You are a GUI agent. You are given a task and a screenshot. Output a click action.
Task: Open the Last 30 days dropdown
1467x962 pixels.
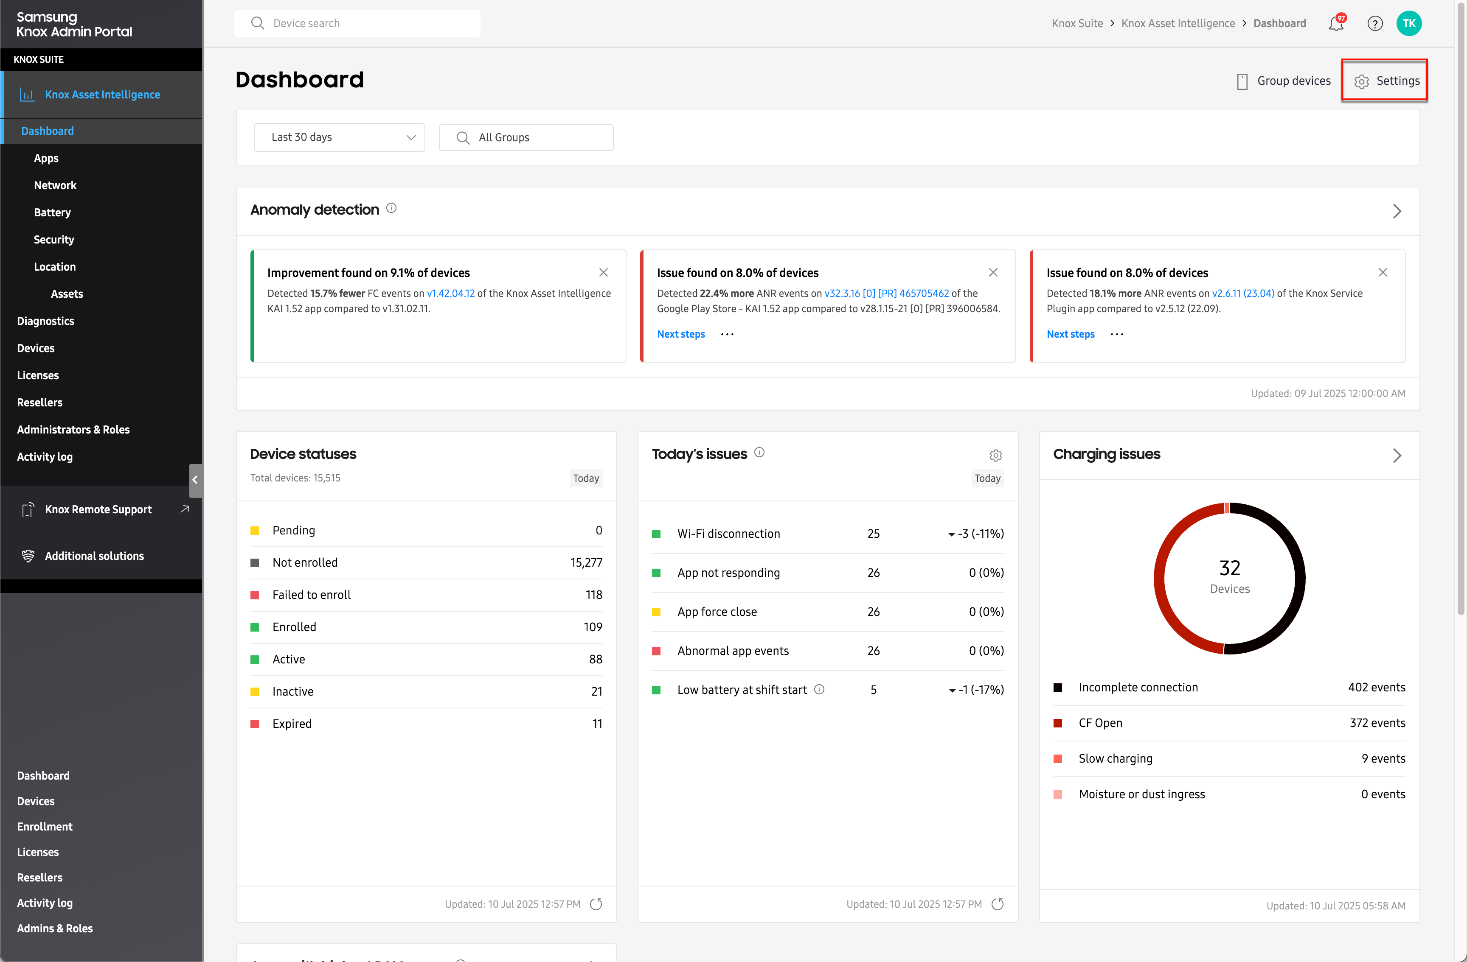click(339, 137)
